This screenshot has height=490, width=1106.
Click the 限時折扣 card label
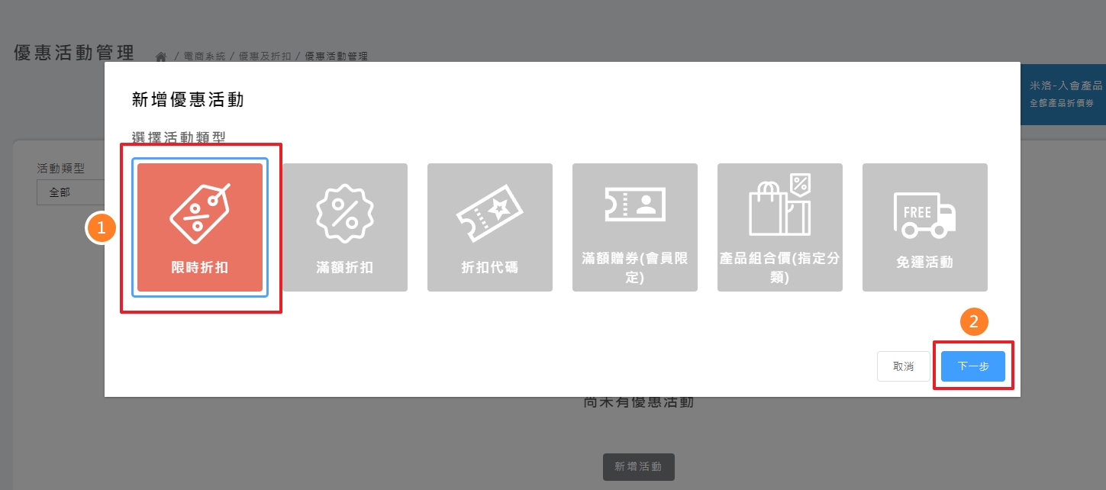(x=199, y=268)
